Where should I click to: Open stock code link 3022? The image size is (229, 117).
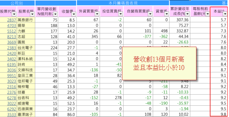coord(12,103)
